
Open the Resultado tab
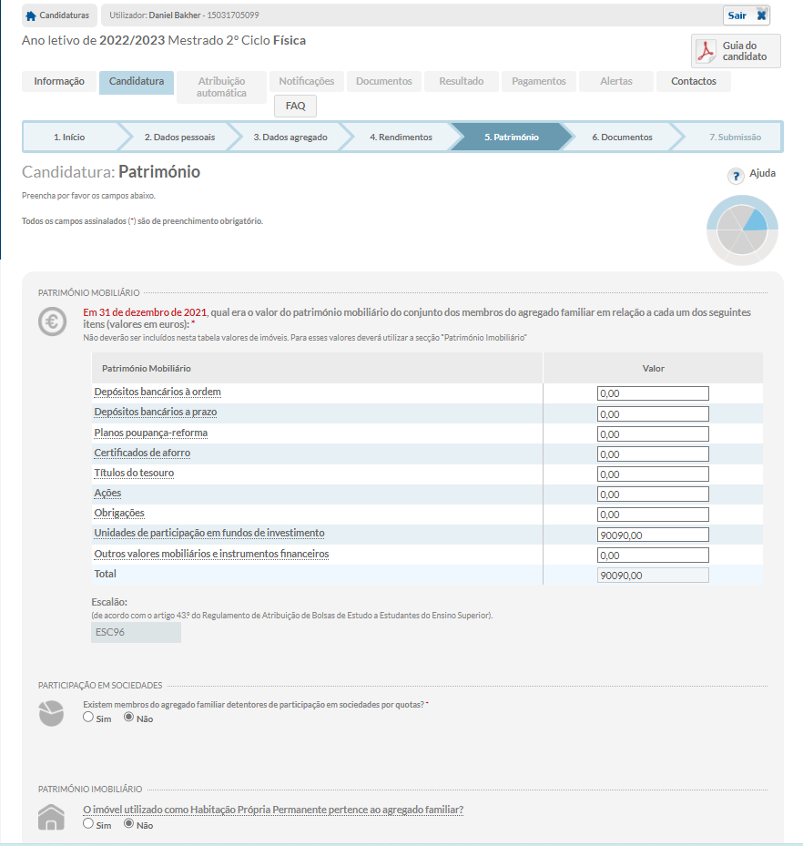click(461, 81)
